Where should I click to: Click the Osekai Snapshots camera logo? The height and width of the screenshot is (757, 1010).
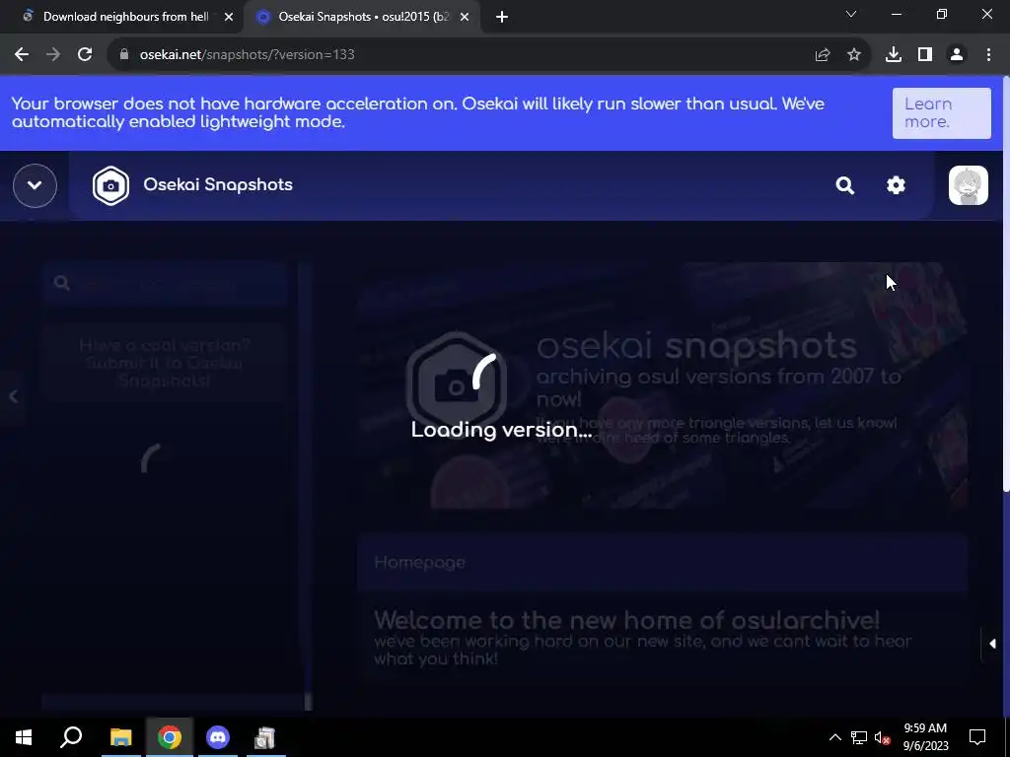(x=110, y=185)
